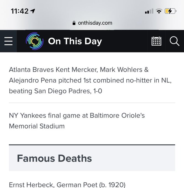Click the Alejandro Pena combined no-hitter line
This screenshot has height=188, width=184.
pos(90,80)
